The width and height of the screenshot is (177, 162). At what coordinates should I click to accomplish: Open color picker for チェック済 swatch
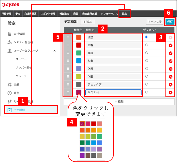tap(79, 84)
